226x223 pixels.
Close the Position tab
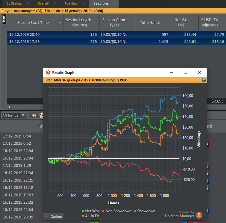[84, 4]
